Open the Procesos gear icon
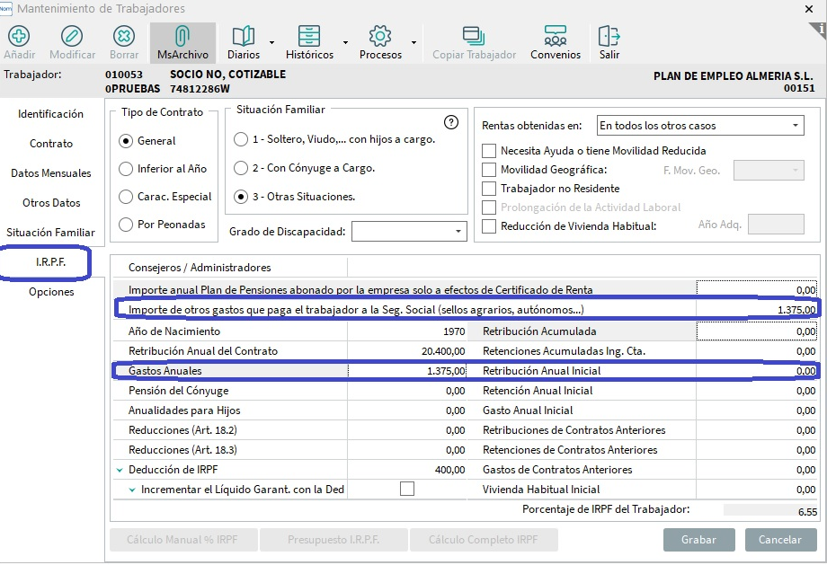 coord(380,36)
